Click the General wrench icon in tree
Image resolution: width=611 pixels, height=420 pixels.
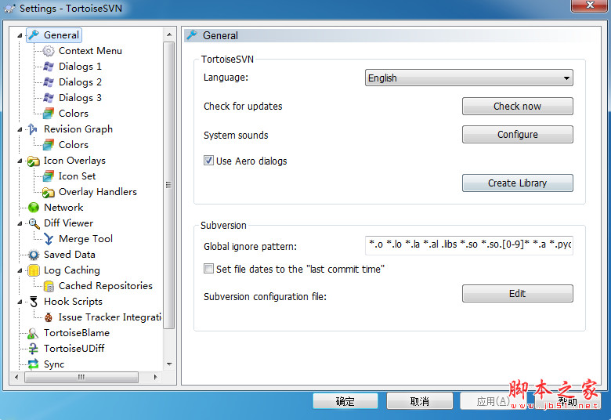(x=34, y=35)
